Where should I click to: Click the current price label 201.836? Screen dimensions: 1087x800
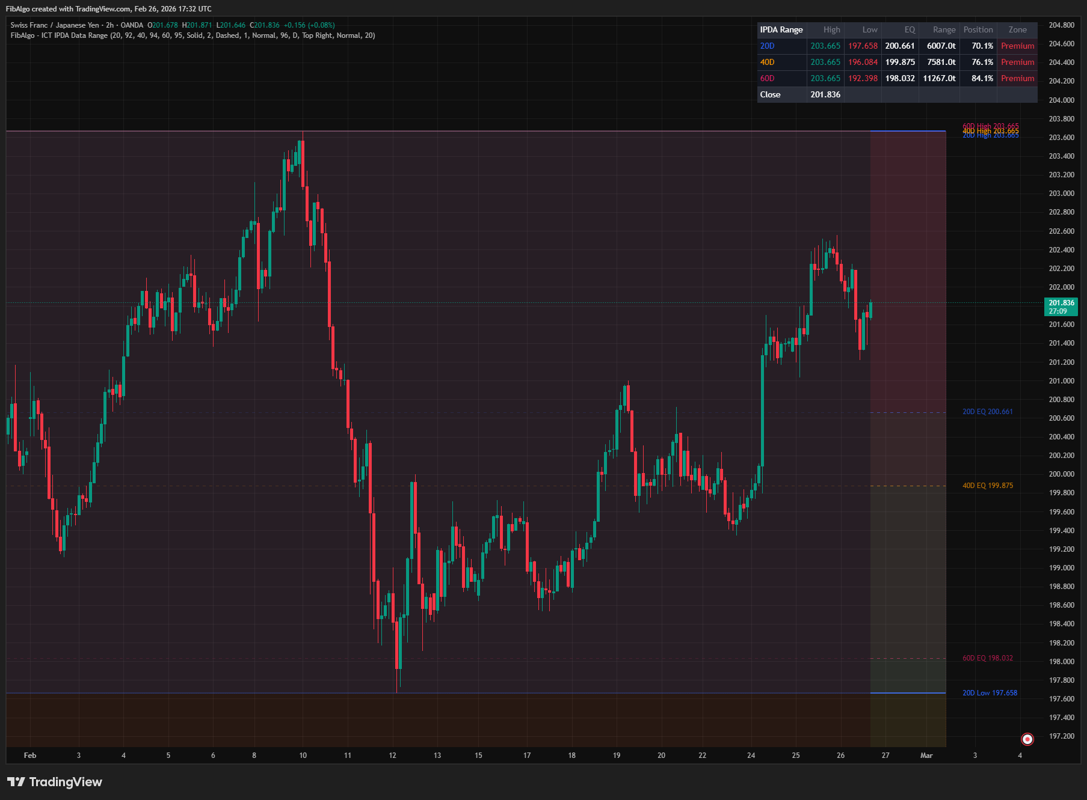pyautogui.click(x=1061, y=303)
